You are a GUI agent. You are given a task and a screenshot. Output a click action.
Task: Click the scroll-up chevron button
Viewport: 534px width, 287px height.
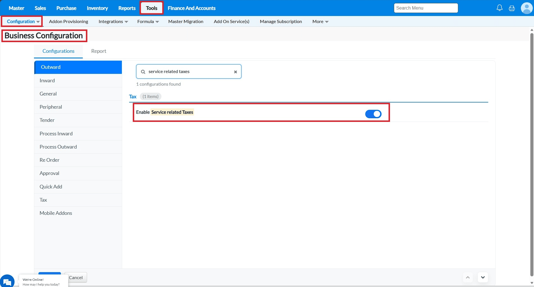[x=468, y=277]
